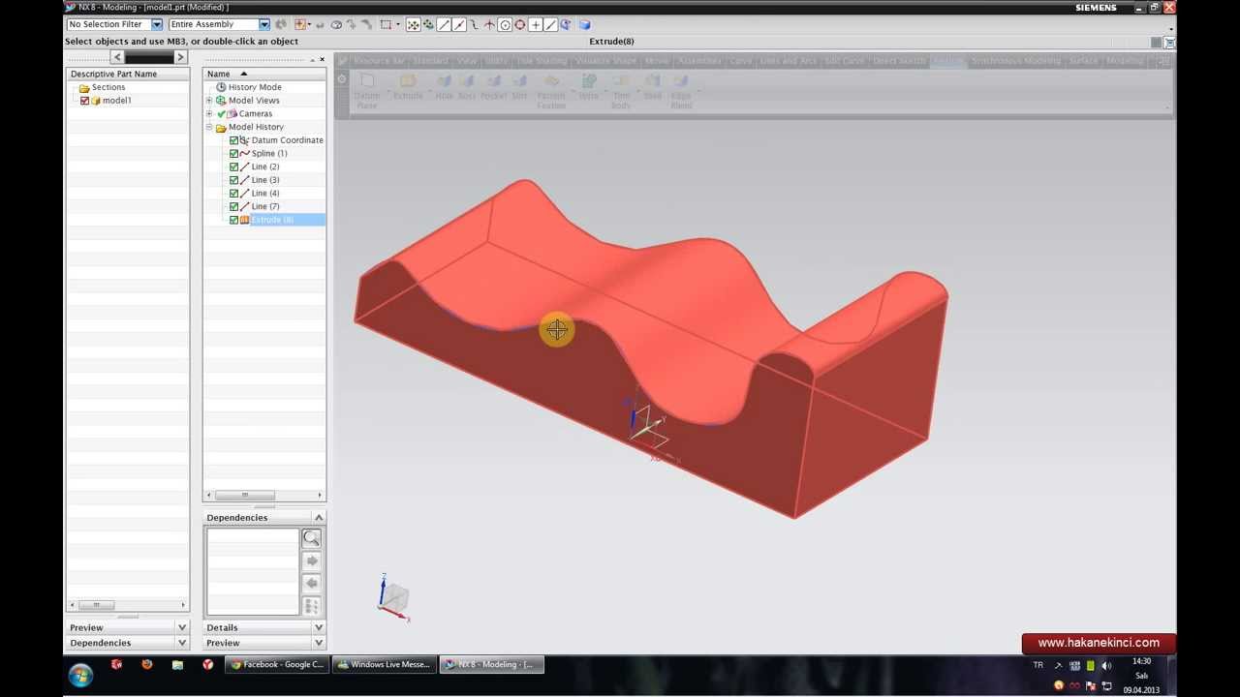Select the Point on Face snap icon
The width and height of the screenshot is (1240, 697).
565,24
